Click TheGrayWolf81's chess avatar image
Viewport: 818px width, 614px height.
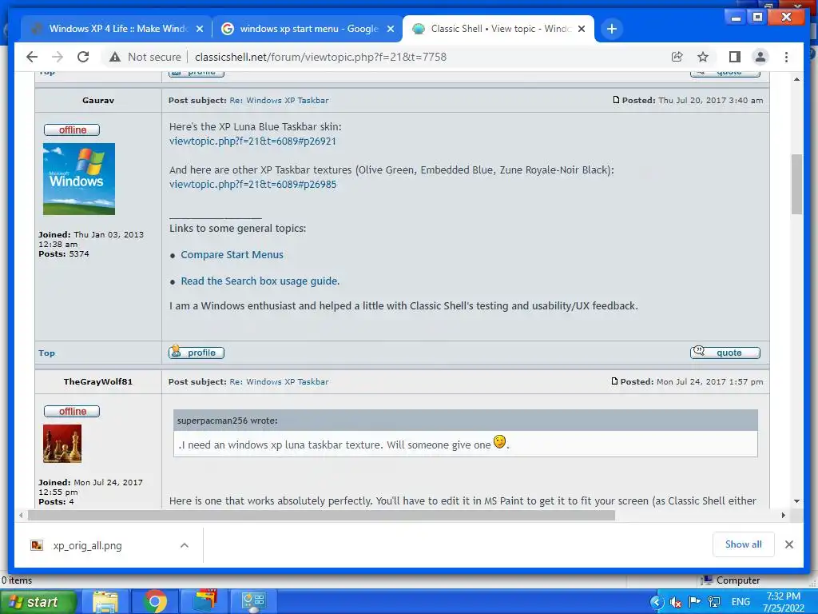62,444
